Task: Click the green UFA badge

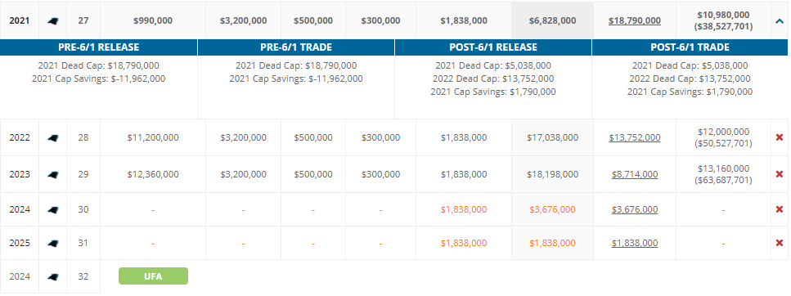Action: click(153, 276)
